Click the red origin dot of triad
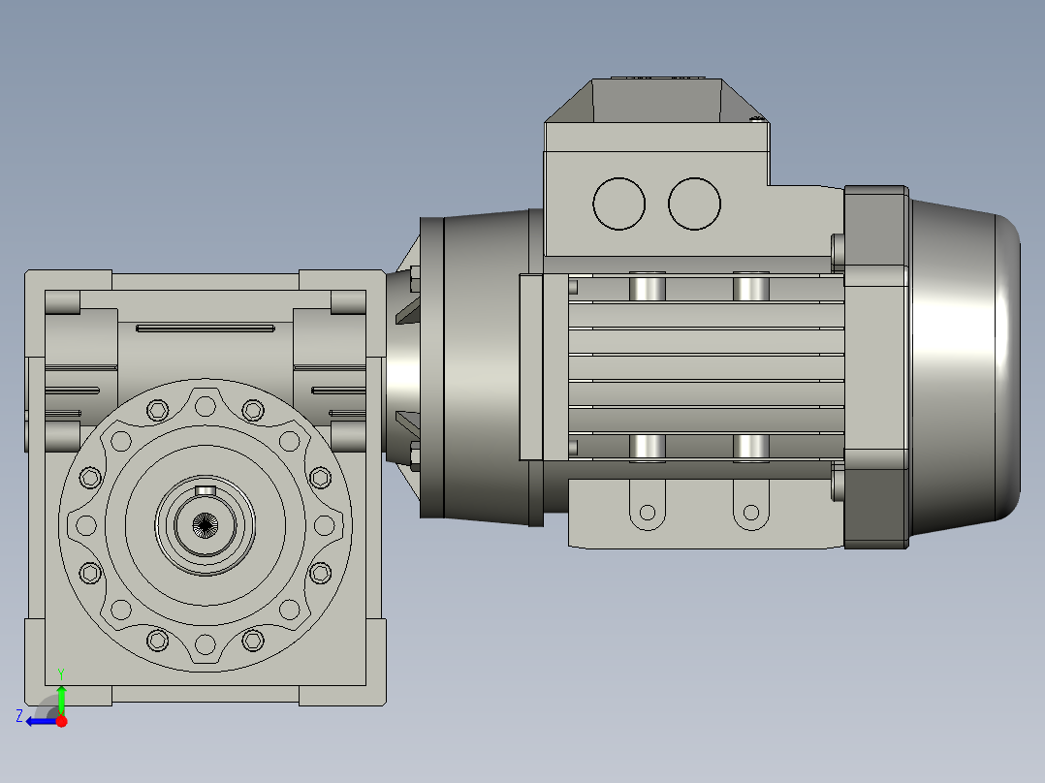 point(61,721)
